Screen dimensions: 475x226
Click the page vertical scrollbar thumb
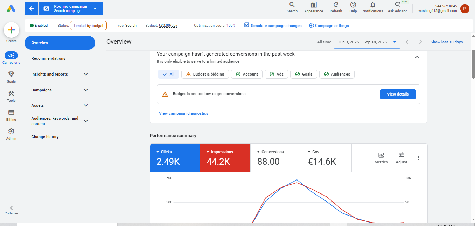tap(473, 64)
